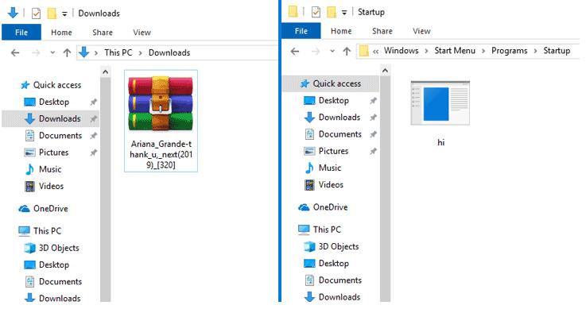The height and width of the screenshot is (313, 586).
Task: Unpin Desktop via pin icon in Downloads window
Action: tap(94, 102)
